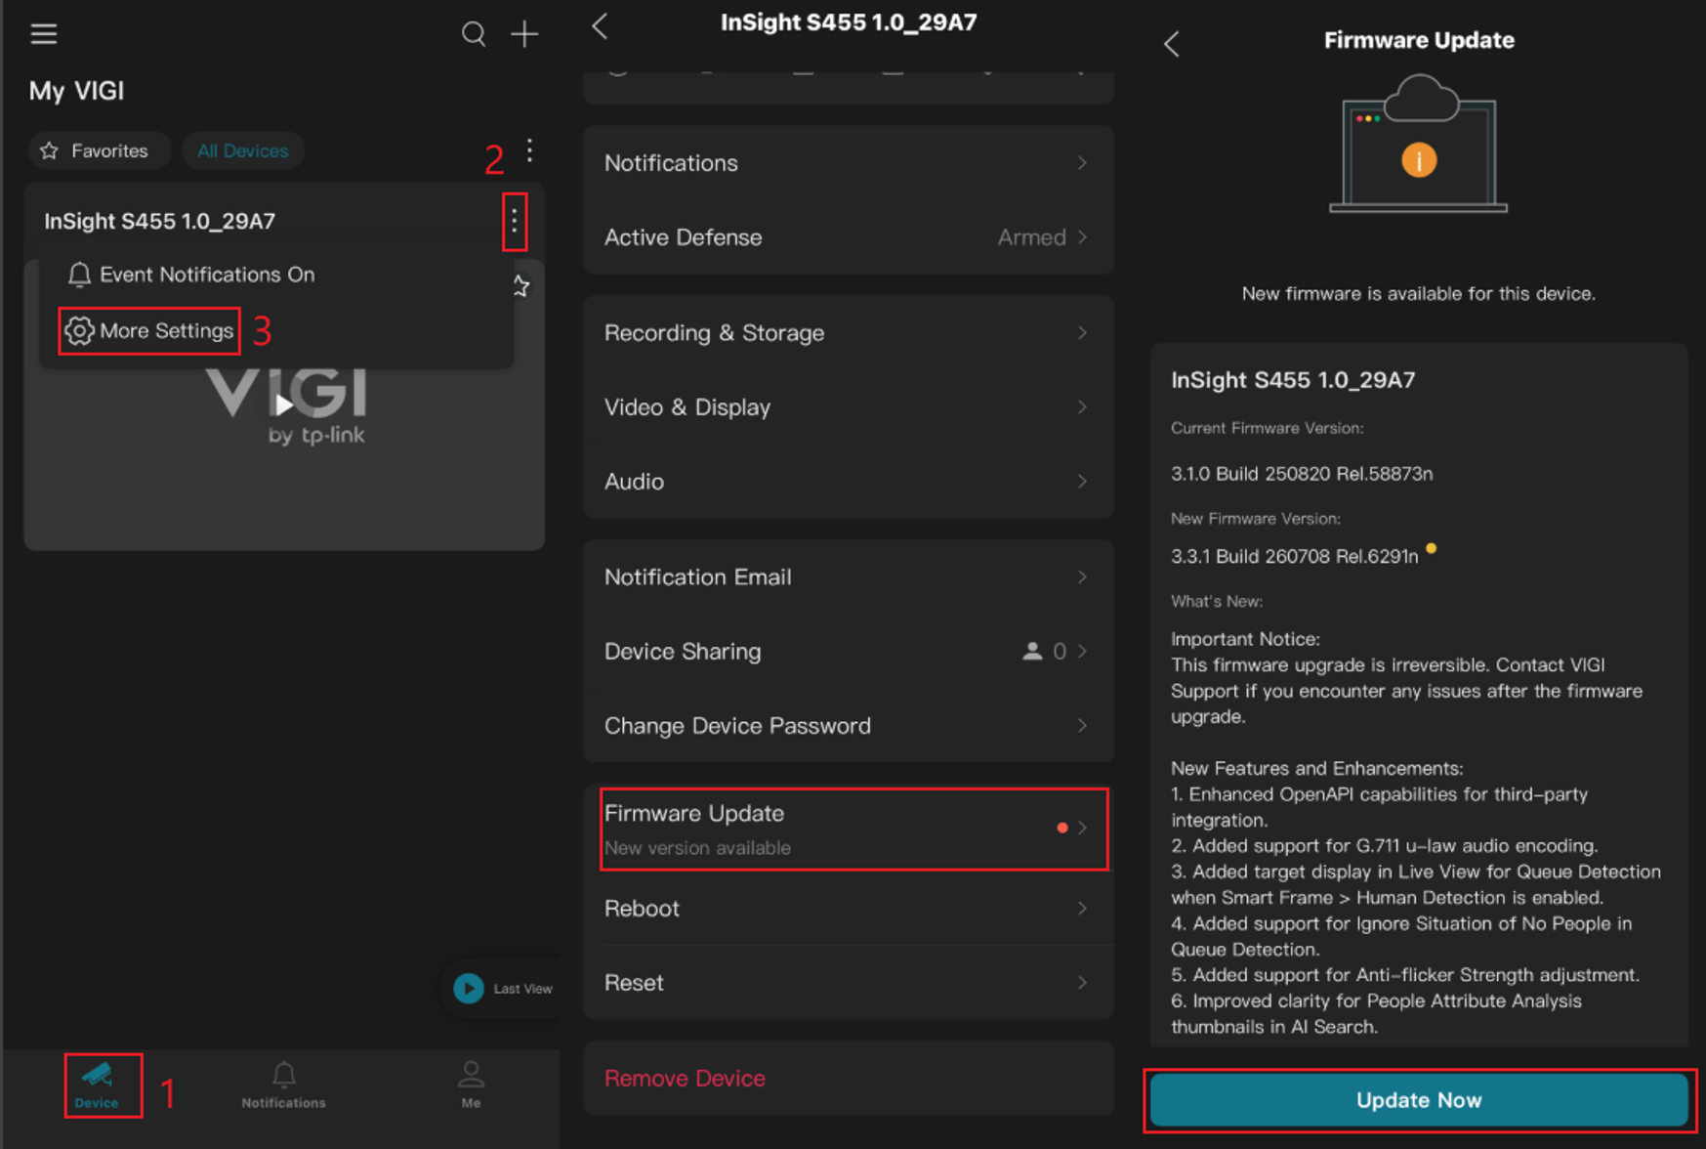Click the Firmware Update screen title

[x=1419, y=40]
